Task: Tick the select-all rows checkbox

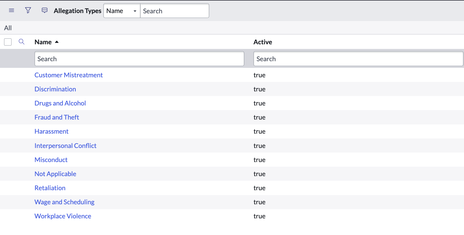Action: (8, 42)
